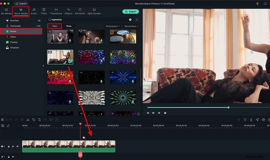Screen dimensions: 270x160
Task: Click the Undo icon
Action: [11, 120]
